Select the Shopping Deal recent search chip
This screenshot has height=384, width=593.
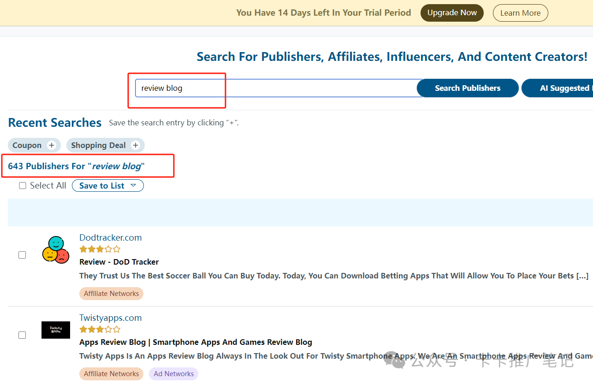click(106, 145)
